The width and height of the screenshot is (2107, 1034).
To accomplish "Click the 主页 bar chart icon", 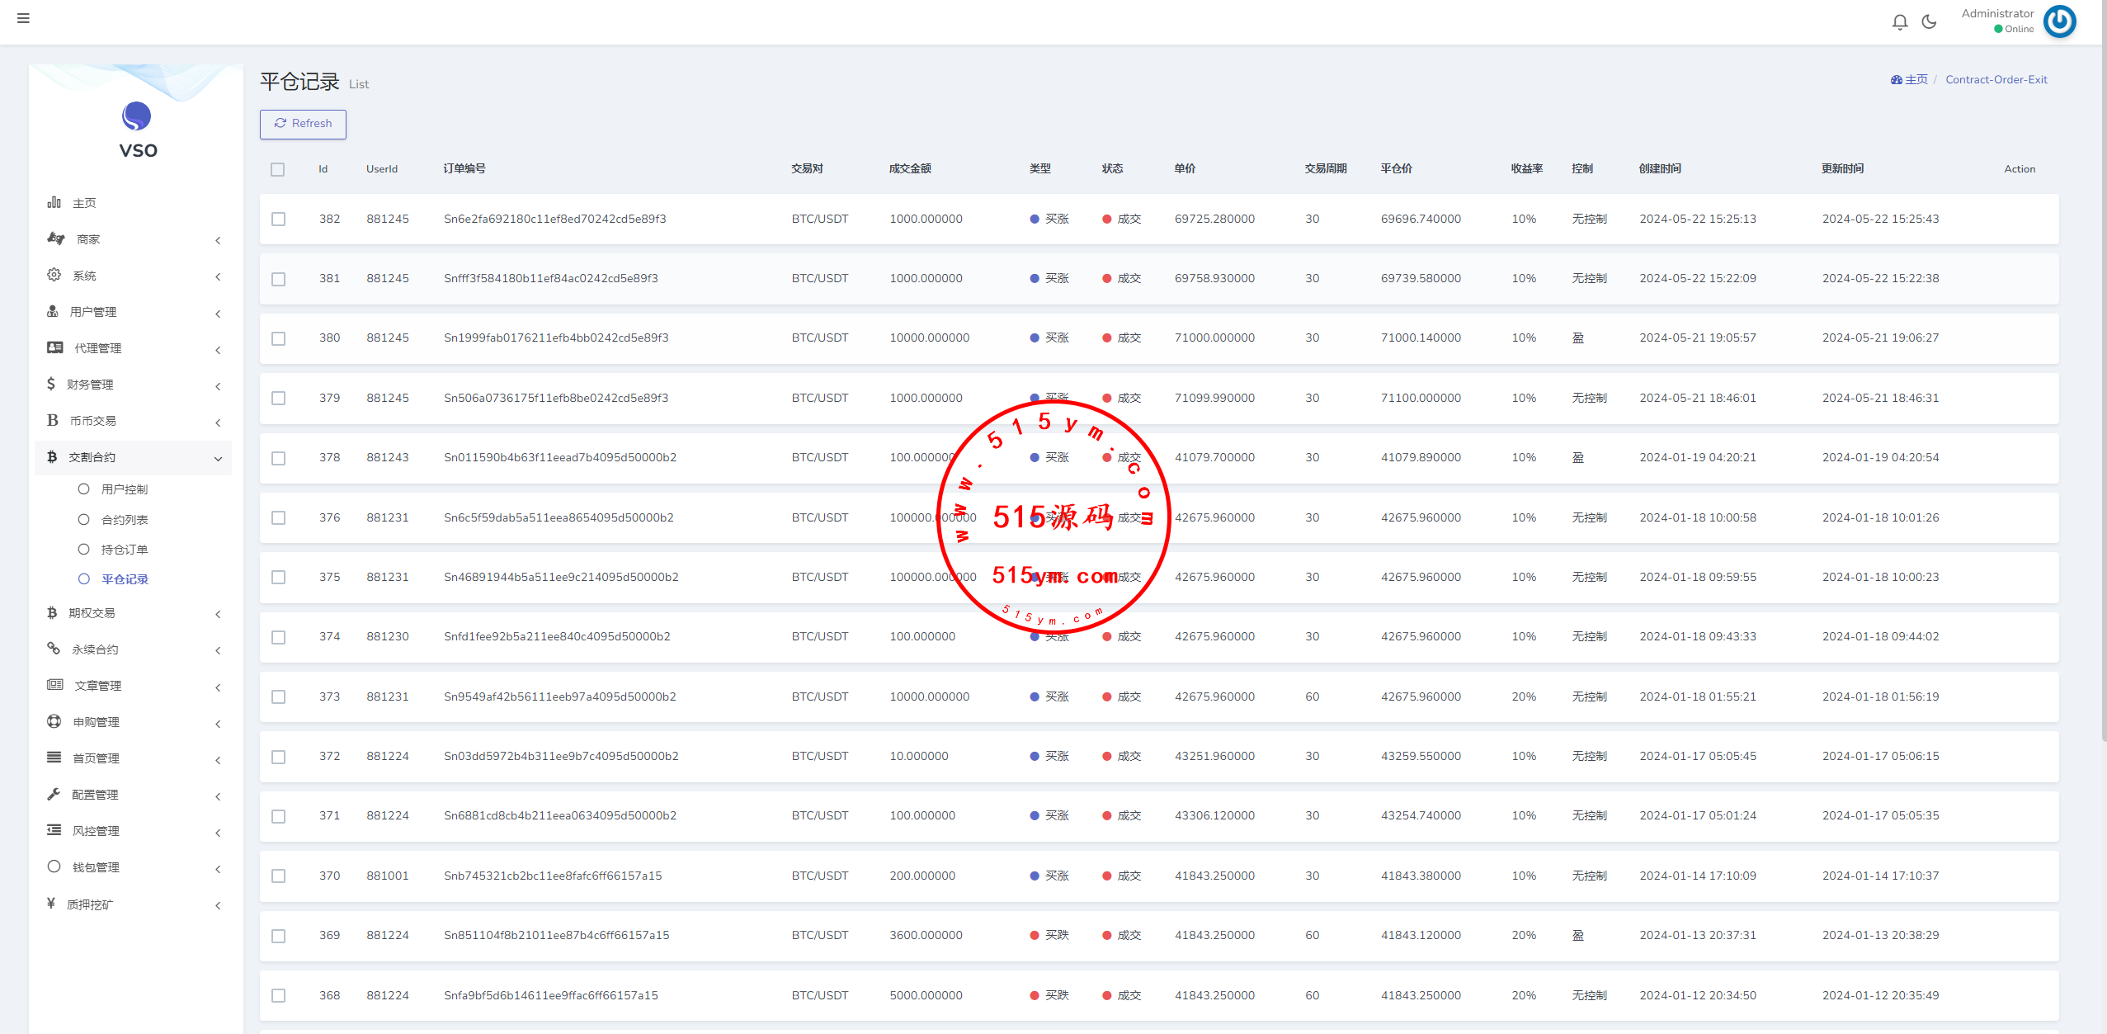I will coord(54,202).
